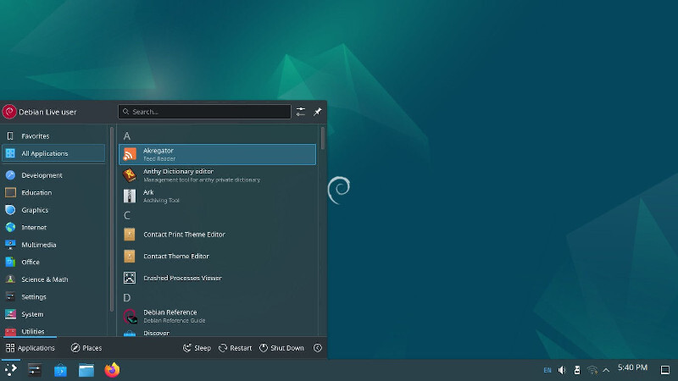678x381 pixels.
Task: Click the EN keyboard layout indicator
Action: click(x=547, y=370)
